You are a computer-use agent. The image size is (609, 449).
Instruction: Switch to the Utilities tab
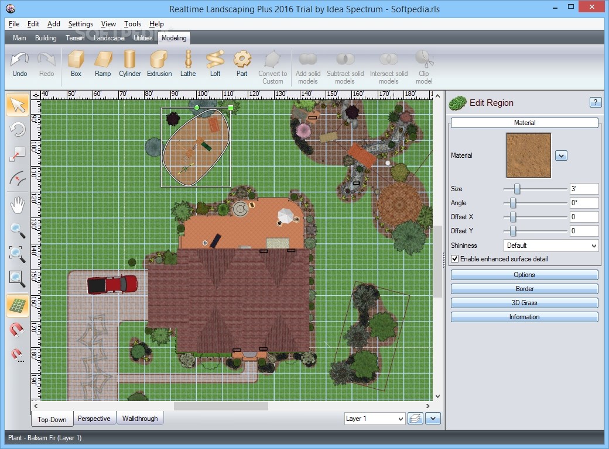tap(143, 37)
